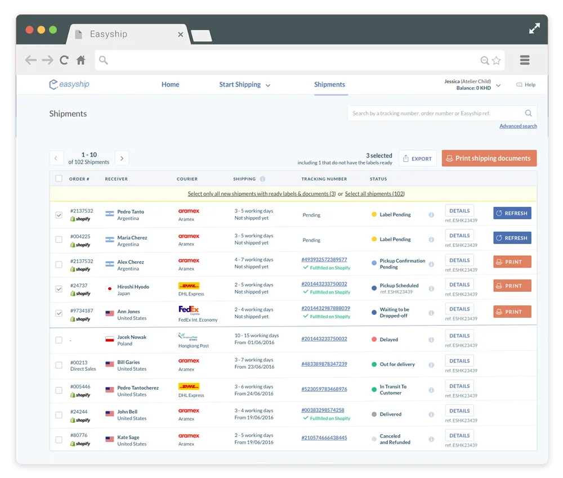
Task: Uncheck the Ann Jones shipment checkbox
Action: (x=59, y=313)
